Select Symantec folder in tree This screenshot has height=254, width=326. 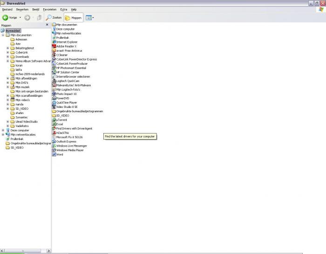21,117
